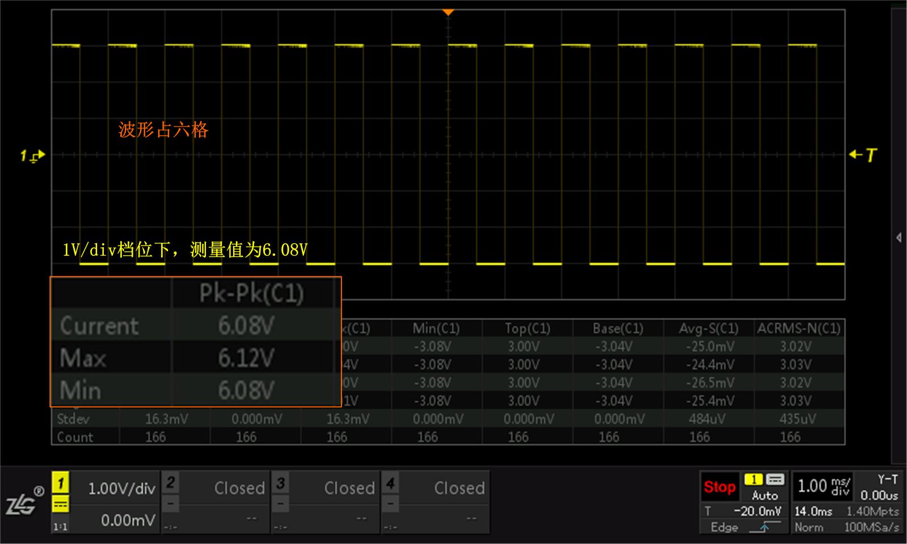
Task: Open the channel 1 1.00V/div scale setting
Action: click(x=121, y=488)
